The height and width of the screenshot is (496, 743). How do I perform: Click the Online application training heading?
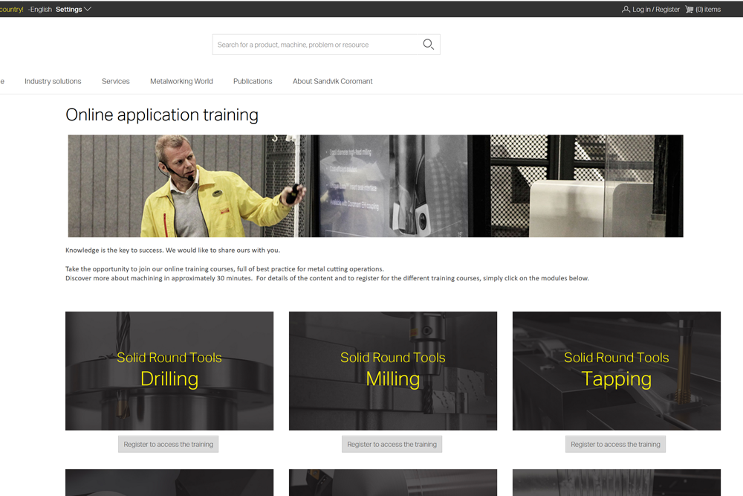162,115
